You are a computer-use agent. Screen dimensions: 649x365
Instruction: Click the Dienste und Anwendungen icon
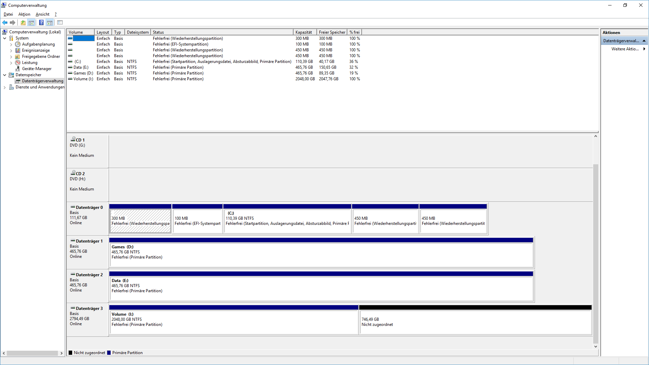tap(11, 87)
